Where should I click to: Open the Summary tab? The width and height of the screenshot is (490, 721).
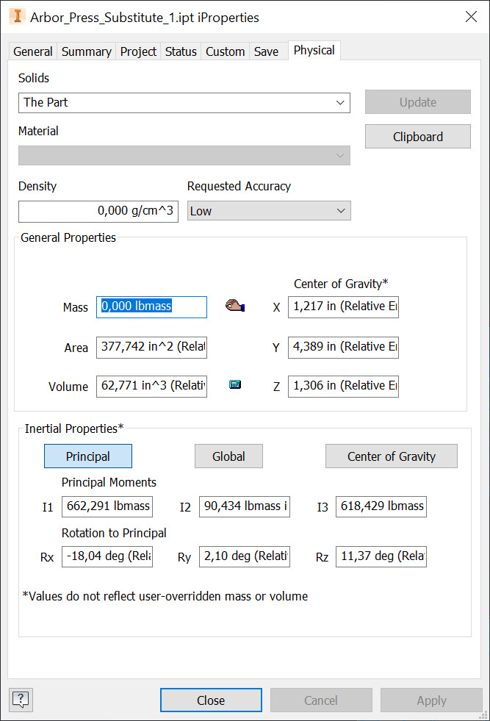coord(86,51)
